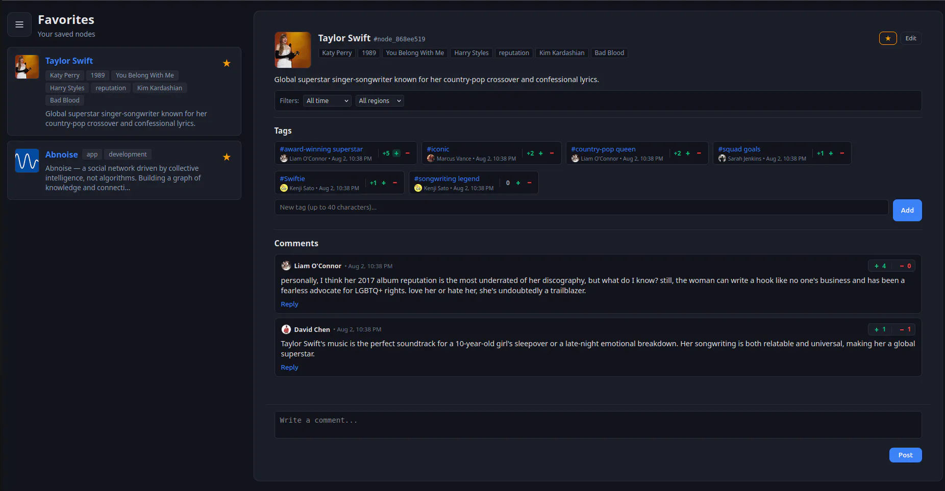Downvote David Chen's comment
The width and height of the screenshot is (945, 491).
[905, 329]
